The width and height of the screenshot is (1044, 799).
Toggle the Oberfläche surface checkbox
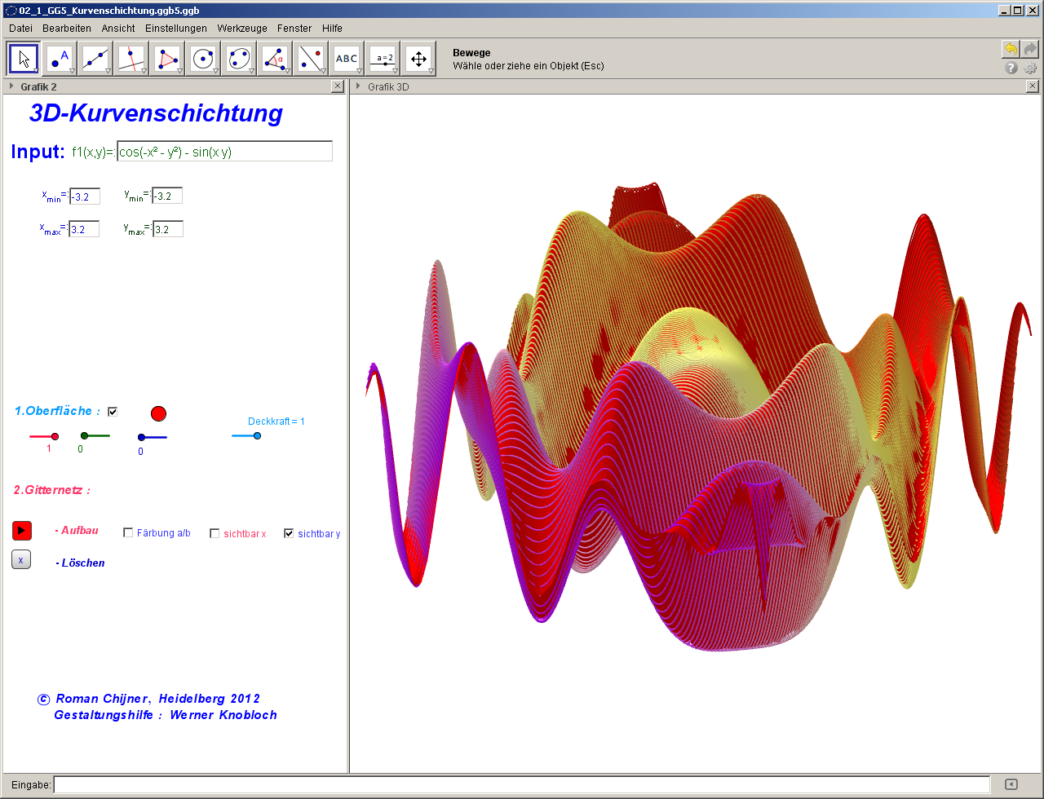[113, 412]
